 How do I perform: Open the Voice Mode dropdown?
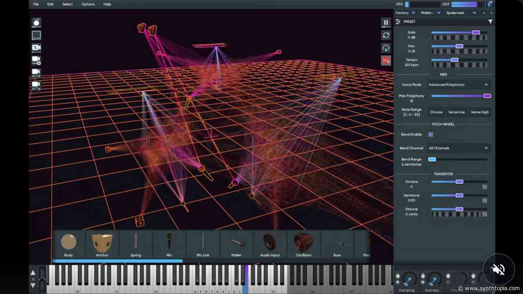459,85
